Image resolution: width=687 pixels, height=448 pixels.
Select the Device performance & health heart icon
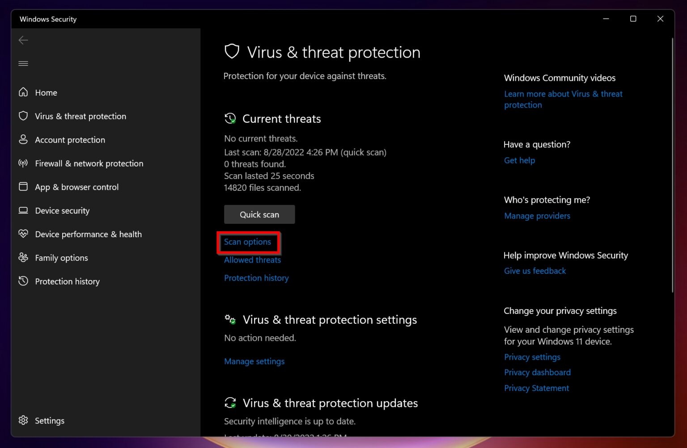click(23, 234)
